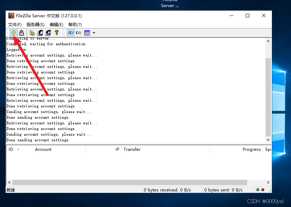Click the padlock lock server icon
The width and height of the screenshot is (291, 207).
(x=22, y=33)
